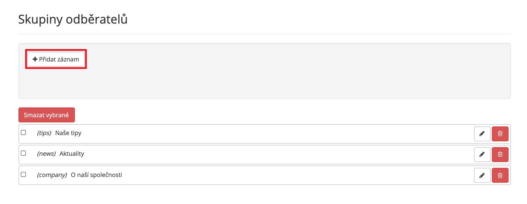Image resolution: width=527 pixels, height=204 pixels.
Task: Click the red Smazat vybrané button
Action: 47,115
